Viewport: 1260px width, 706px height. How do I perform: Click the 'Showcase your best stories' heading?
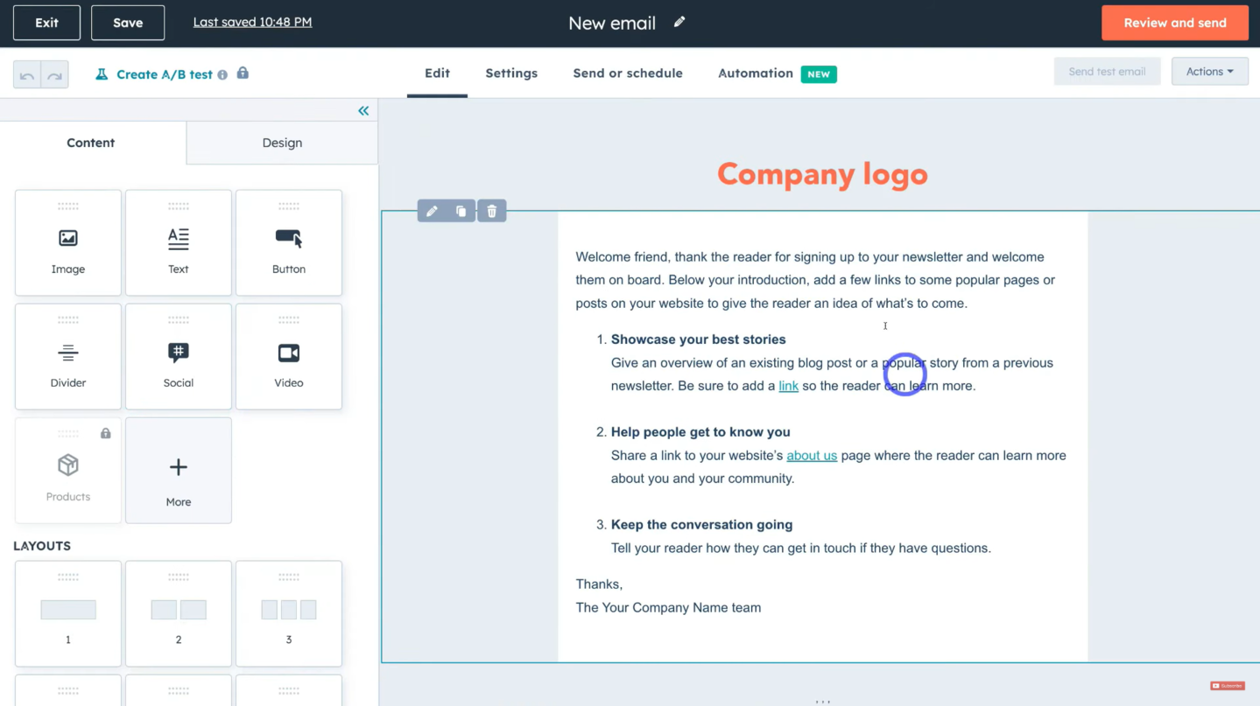[699, 339]
